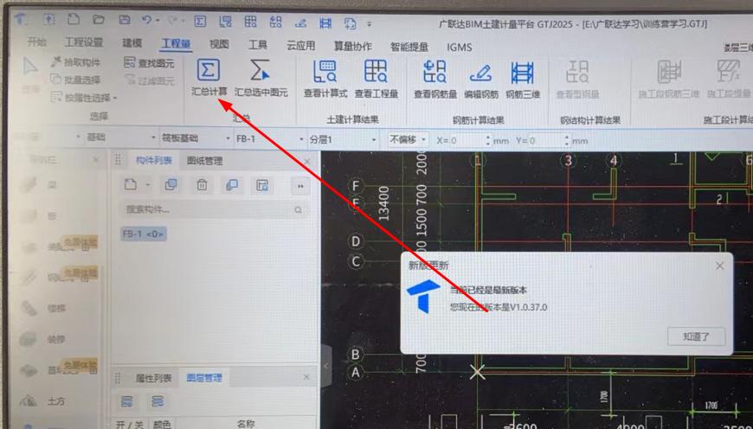
Task: Close the 新版更新 dialog
Action: [719, 266]
